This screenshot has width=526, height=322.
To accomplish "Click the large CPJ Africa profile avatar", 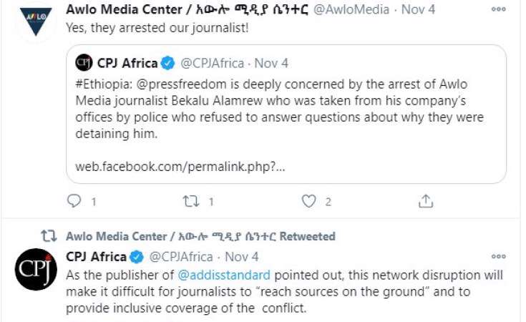I will [x=36, y=269].
